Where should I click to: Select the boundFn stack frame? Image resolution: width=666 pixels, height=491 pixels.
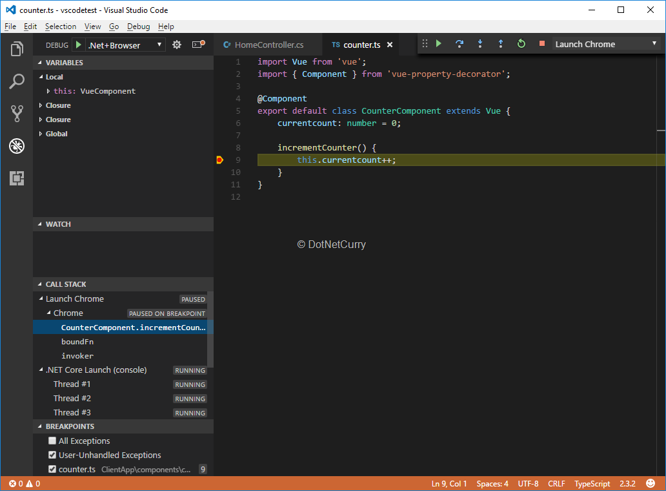120,342
